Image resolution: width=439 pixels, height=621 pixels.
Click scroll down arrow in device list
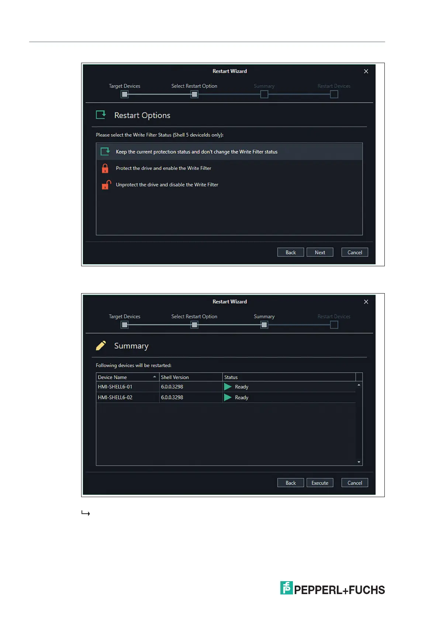[x=359, y=462]
